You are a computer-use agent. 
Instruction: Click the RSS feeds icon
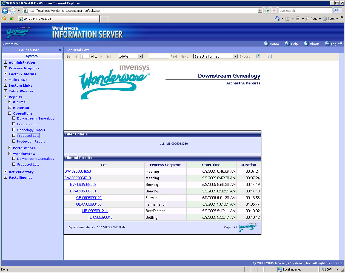coord(287,19)
